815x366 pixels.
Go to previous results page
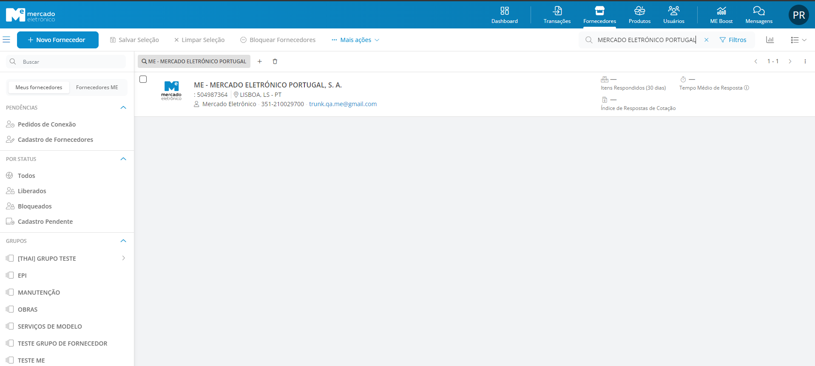[x=756, y=62]
